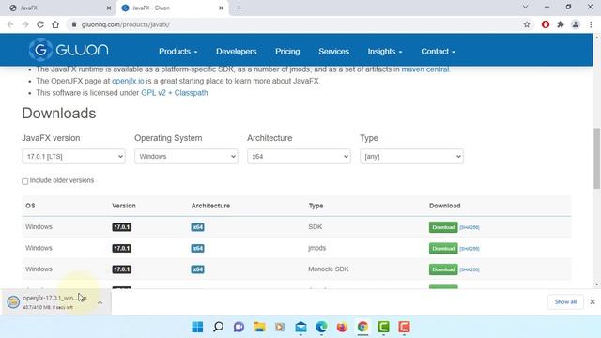
Task: Follow the maven central link
Action: coord(425,69)
